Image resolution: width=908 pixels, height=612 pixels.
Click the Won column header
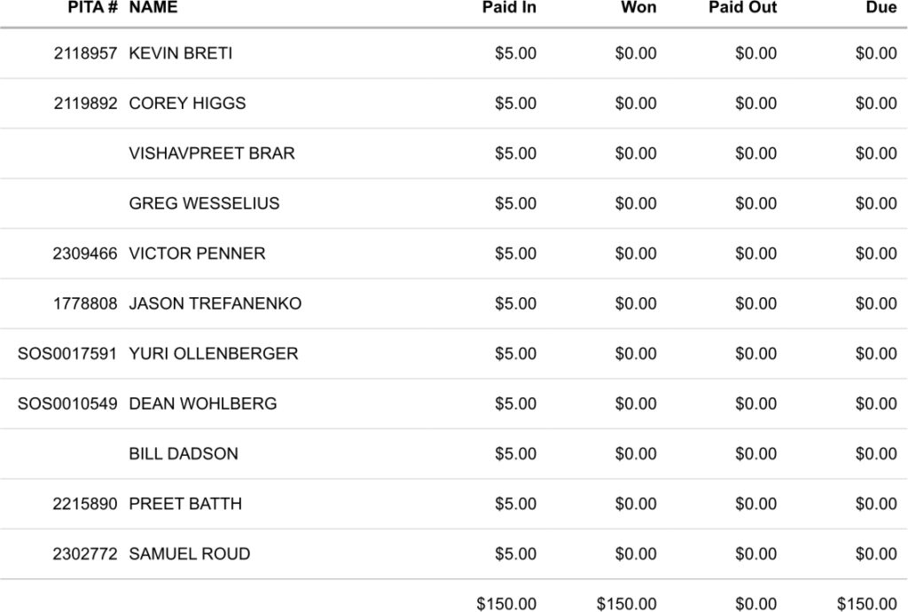[x=638, y=8]
